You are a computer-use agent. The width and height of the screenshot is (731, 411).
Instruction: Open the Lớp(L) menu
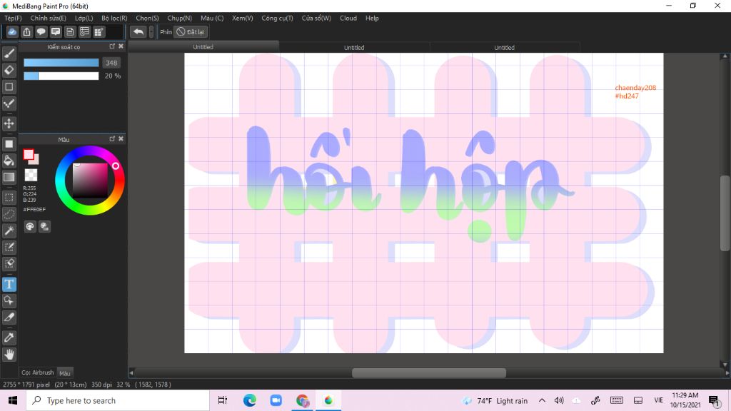coord(84,18)
